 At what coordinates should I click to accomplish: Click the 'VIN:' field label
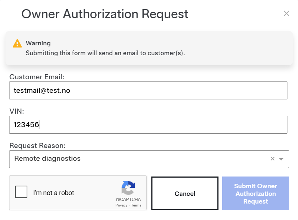coord(16,111)
